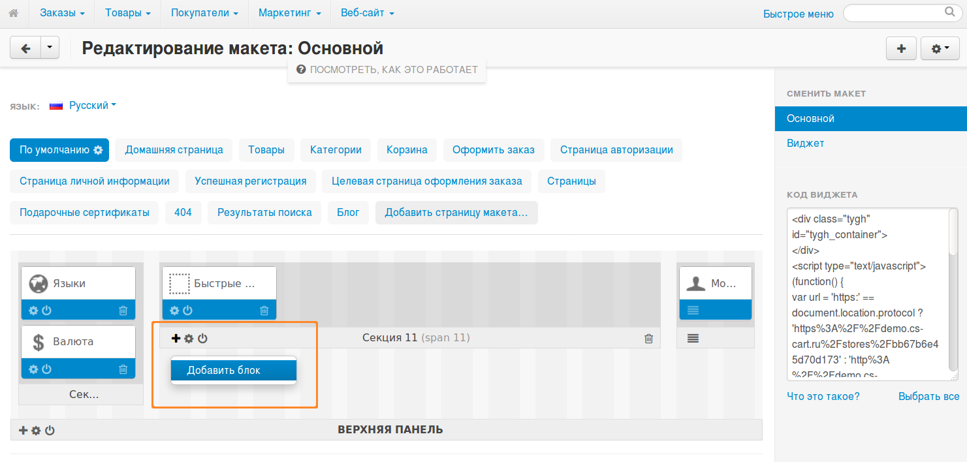Screen dimensions: 967x462
Task: Switch to Домашняя страница layout tab
Action: (x=174, y=149)
